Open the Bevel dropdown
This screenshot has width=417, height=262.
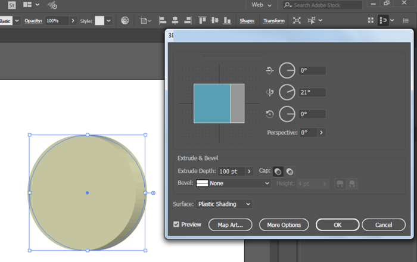[x=234, y=183]
